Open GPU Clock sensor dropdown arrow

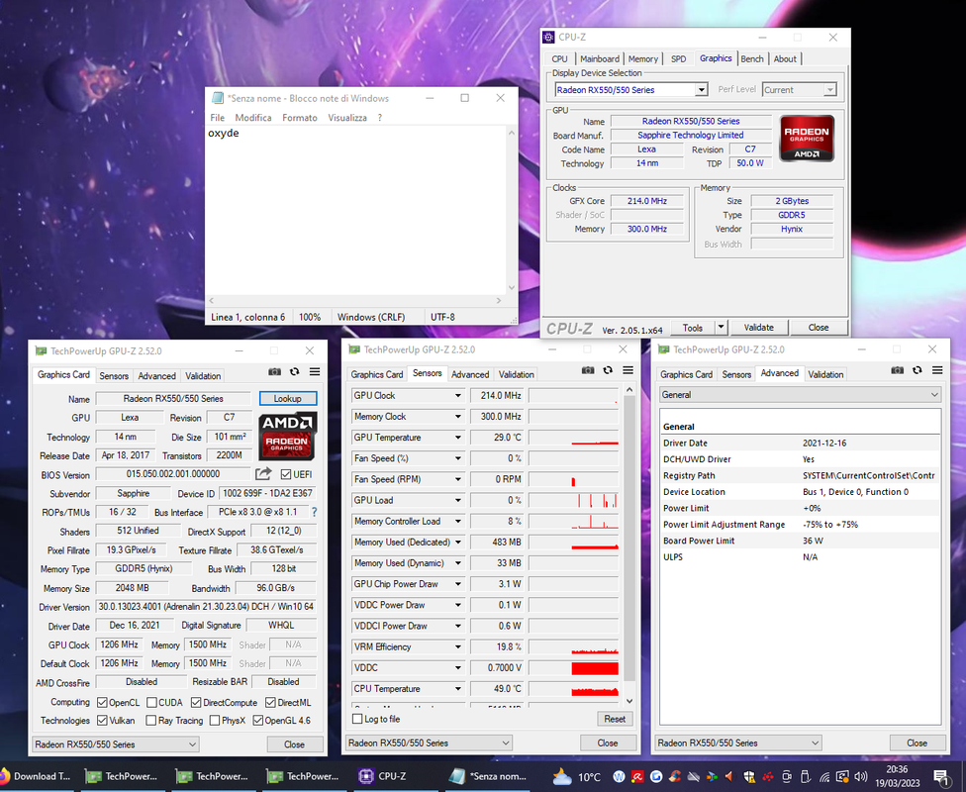457,396
